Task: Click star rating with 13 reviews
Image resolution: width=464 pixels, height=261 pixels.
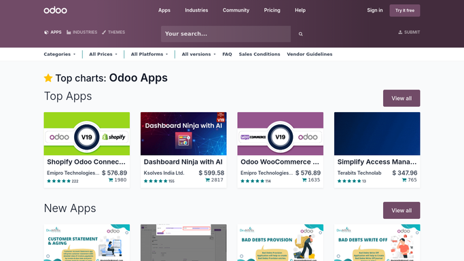Action: pyautogui.click(x=349, y=181)
